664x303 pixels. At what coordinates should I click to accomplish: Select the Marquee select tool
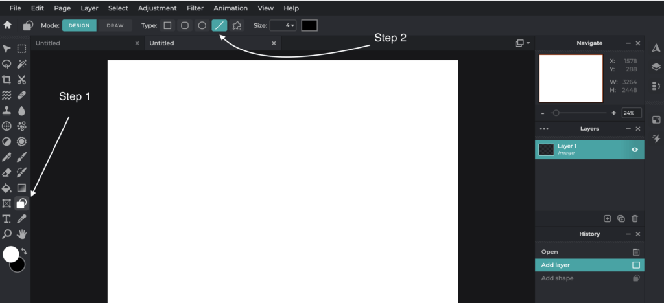coord(21,49)
